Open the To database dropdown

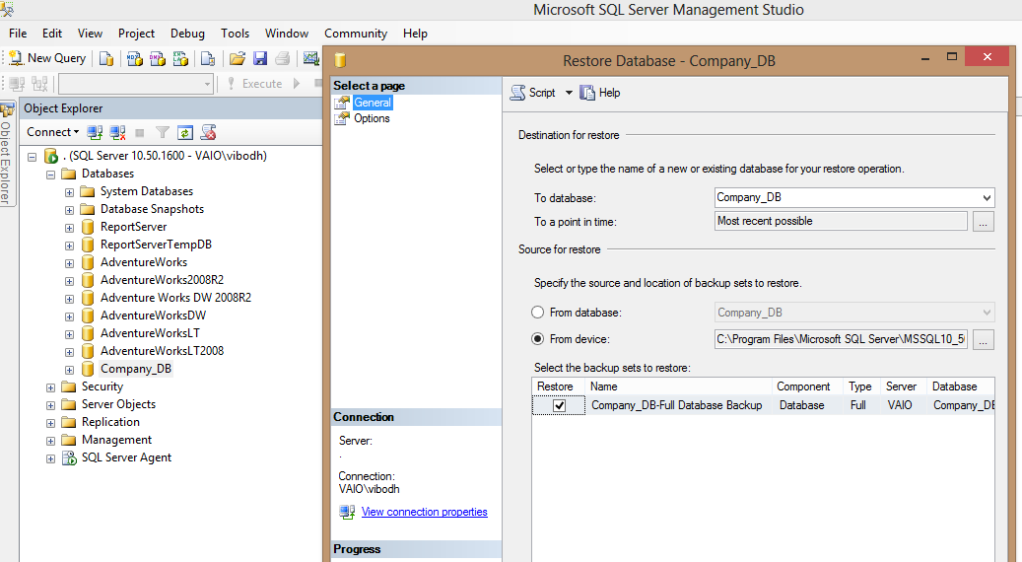coord(987,197)
